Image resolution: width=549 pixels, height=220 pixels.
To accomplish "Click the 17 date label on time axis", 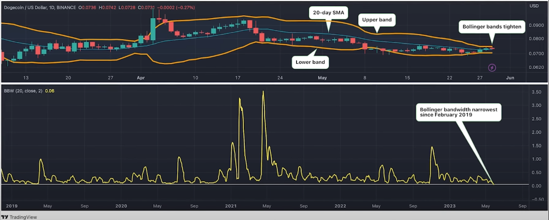I will coord(237,77).
